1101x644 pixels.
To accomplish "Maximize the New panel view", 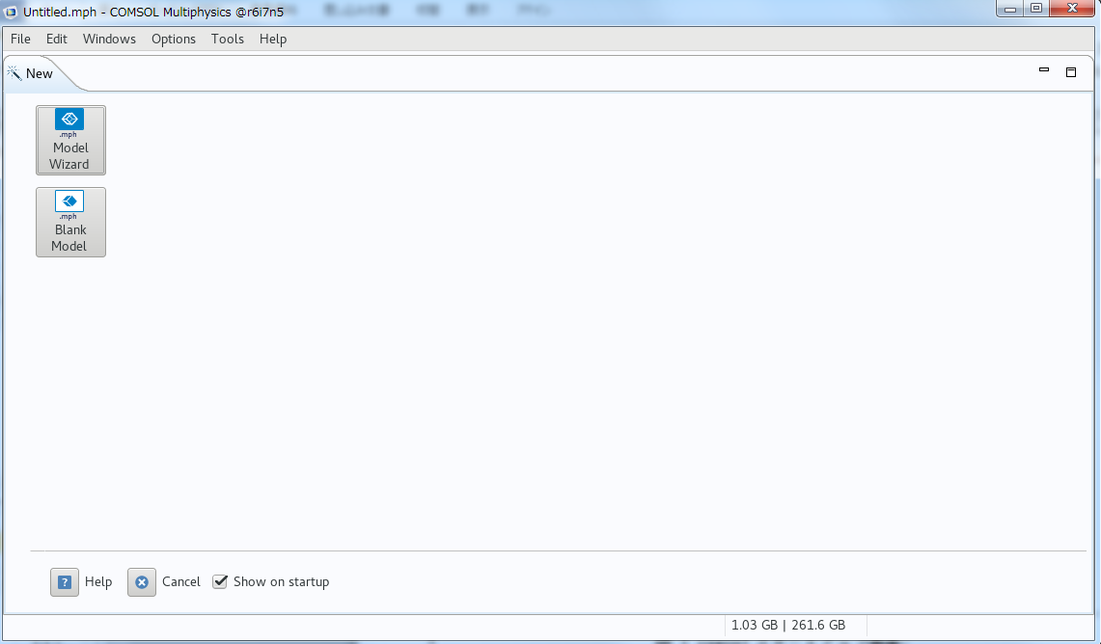I will tap(1071, 72).
